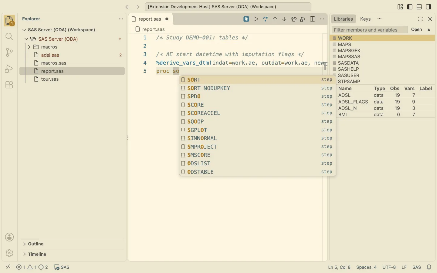Image resolution: width=437 pixels, height=273 pixels.
Task: Refresh the Libraries panel
Action: 429,30
